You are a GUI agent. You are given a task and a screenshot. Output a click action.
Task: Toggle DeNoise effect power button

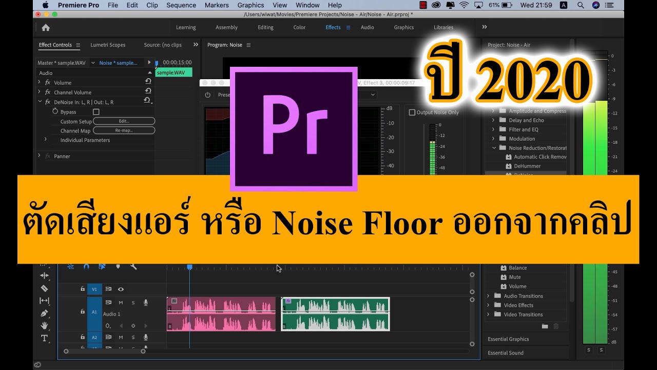click(208, 95)
